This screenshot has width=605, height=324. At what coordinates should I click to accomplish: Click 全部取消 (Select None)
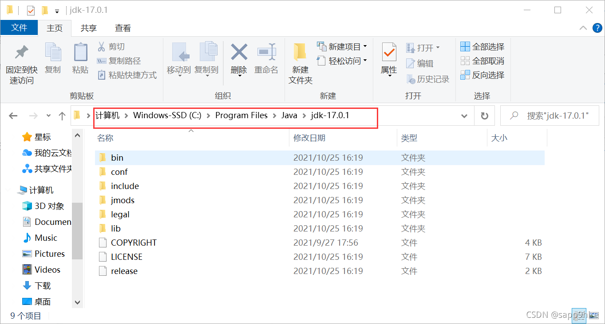pyautogui.click(x=482, y=61)
